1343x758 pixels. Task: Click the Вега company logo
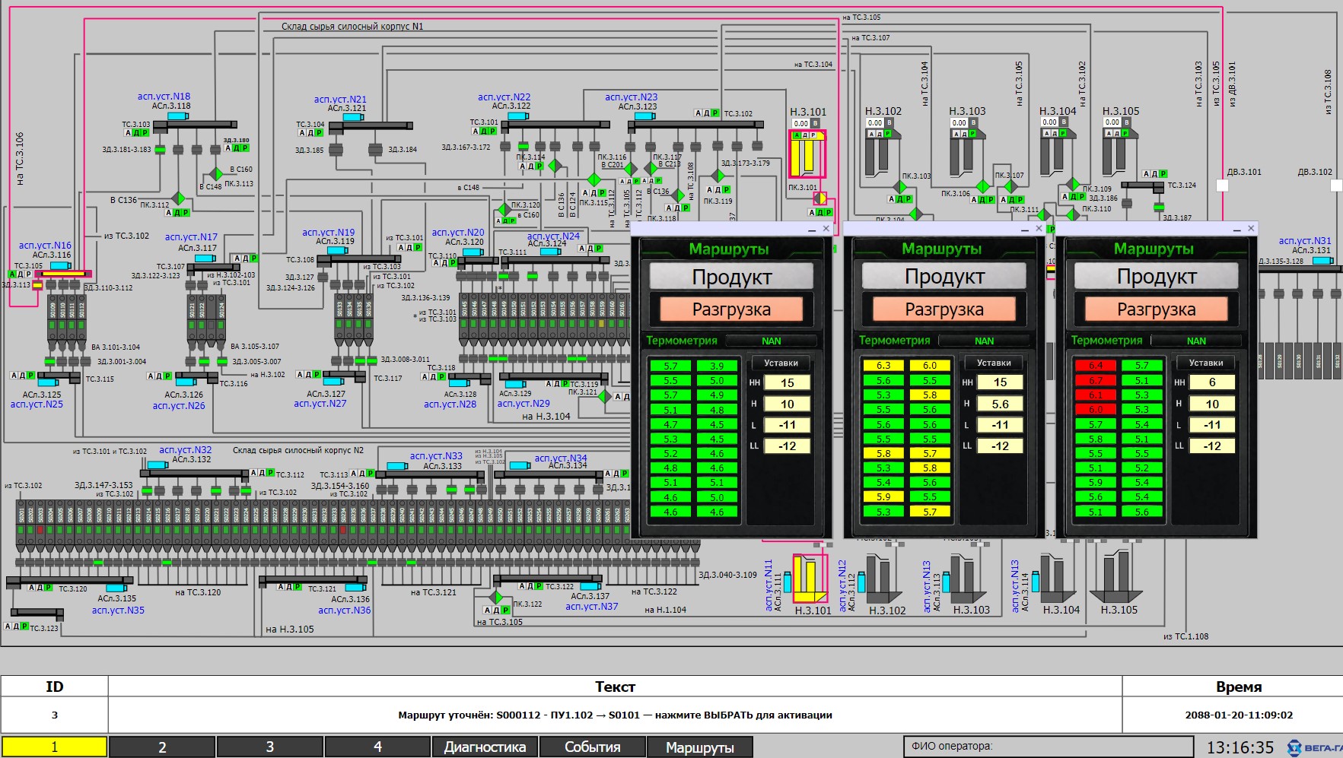[x=1314, y=747]
